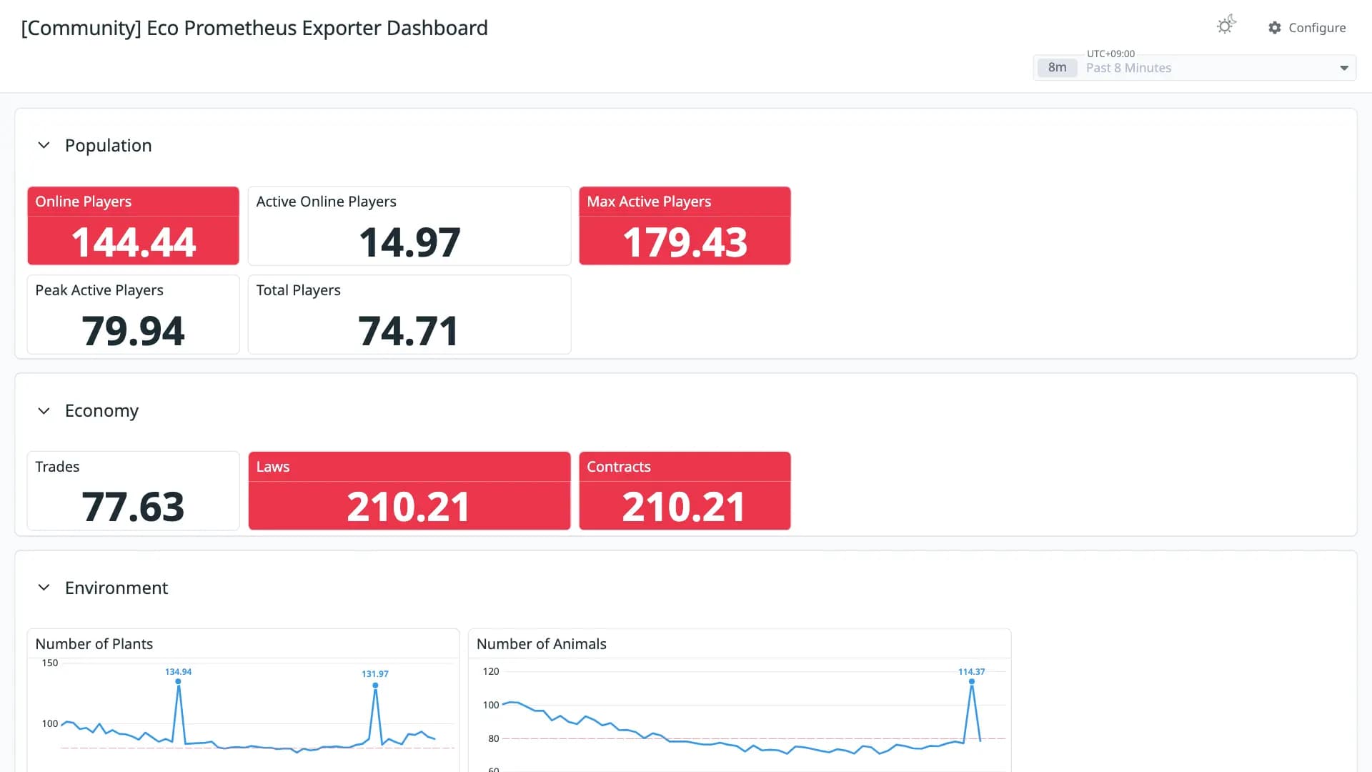Click the Peak Active Players value 79.94
The height and width of the screenshot is (772, 1372).
coord(133,331)
